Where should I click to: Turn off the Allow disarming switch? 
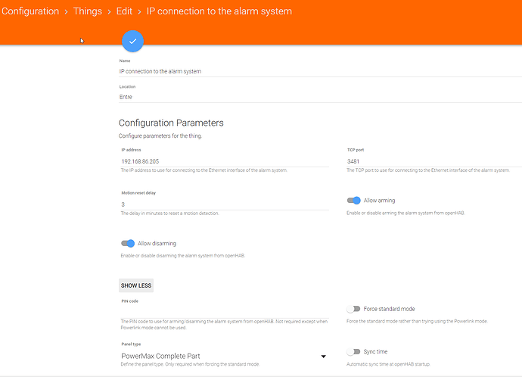127,243
